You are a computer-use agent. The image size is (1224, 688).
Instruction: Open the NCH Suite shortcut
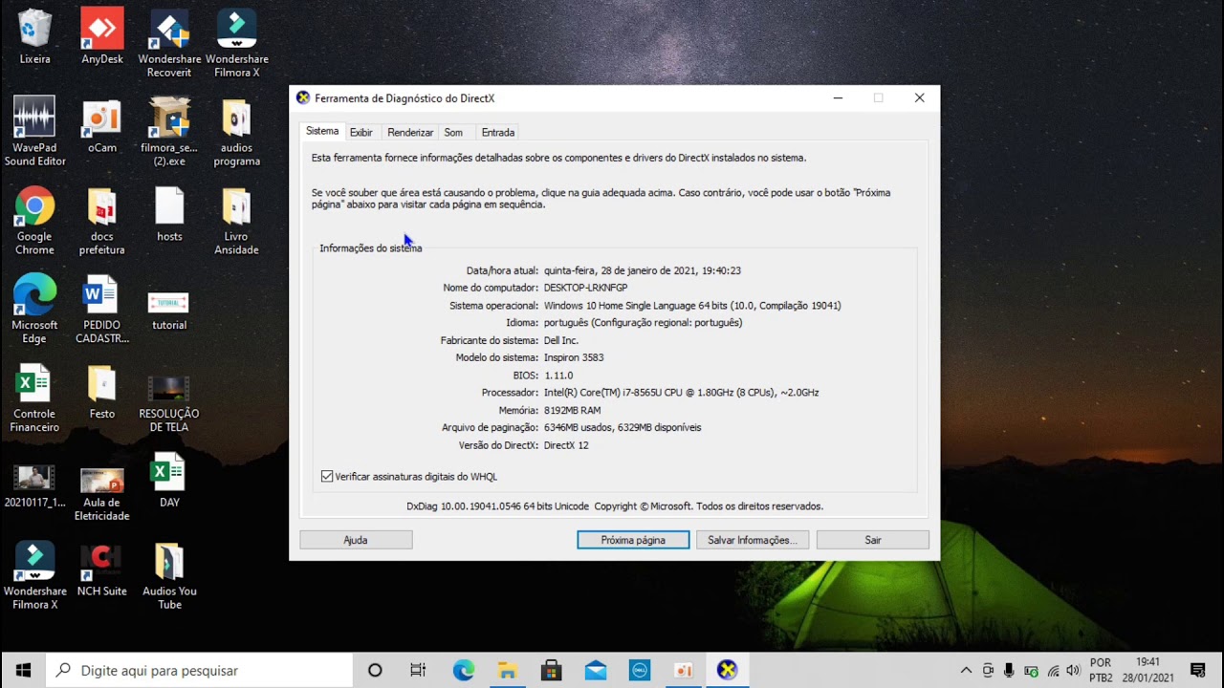point(101,569)
